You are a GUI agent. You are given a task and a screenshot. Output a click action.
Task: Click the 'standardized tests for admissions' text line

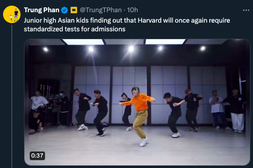click(x=75, y=29)
